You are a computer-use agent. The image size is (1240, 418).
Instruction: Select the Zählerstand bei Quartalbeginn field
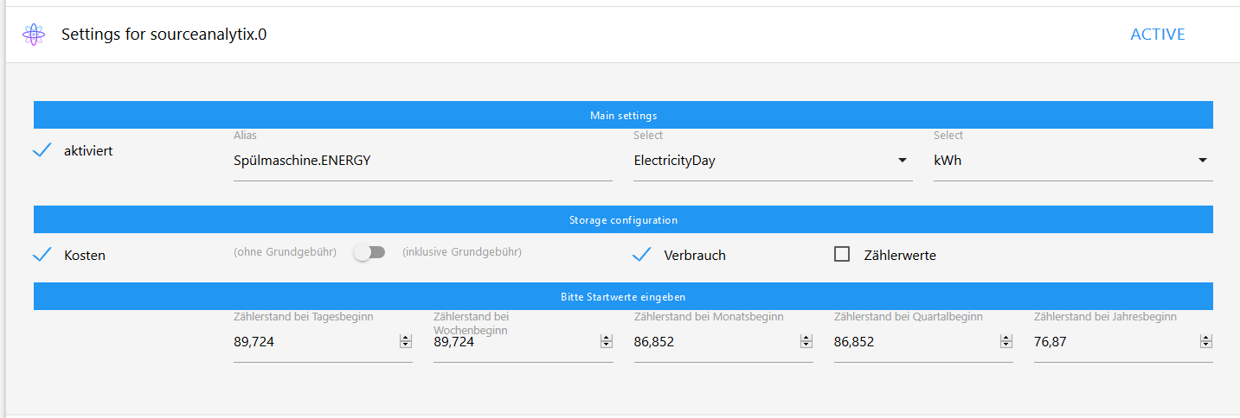pyautogui.click(x=914, y=342)
